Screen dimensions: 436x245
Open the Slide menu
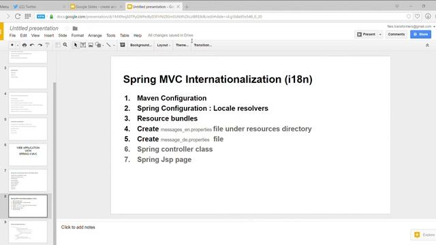pyautogui.click(x=63, y=35)
